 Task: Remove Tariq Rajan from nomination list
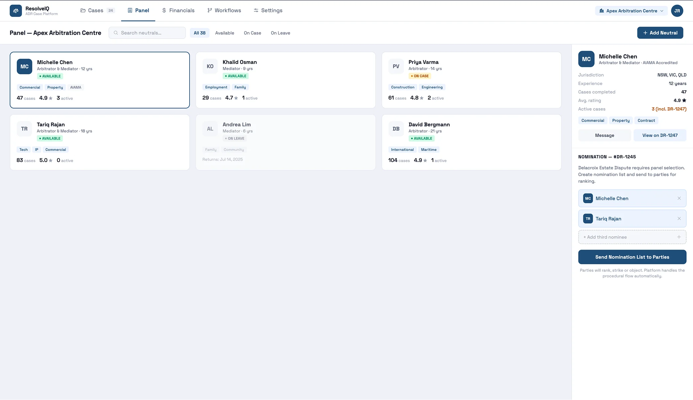(679, 219)
